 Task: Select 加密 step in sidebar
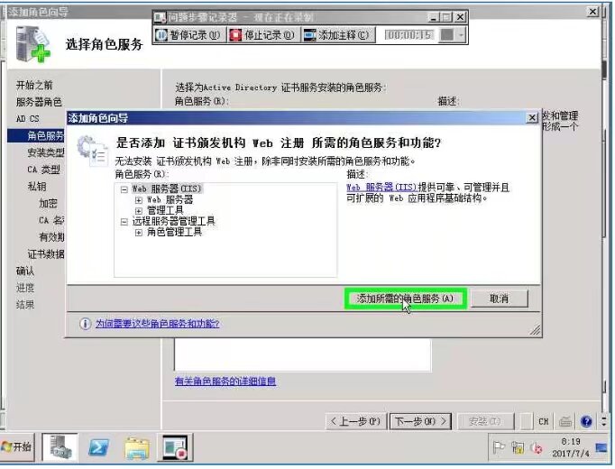coord(48,203)
